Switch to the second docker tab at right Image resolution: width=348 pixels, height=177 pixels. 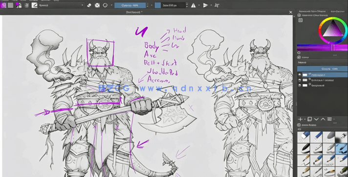click(338, 11)
